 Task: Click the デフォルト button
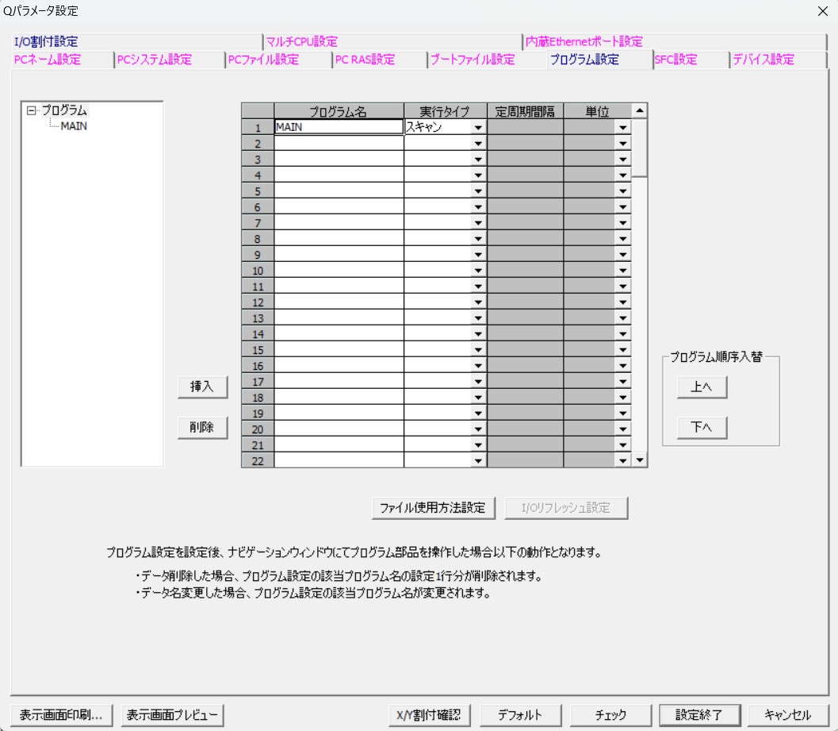point(521,715)
